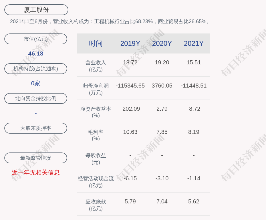Select net profit value 3760.05
Viewport: 266px width, 220px height.
[x=162, y=86]
